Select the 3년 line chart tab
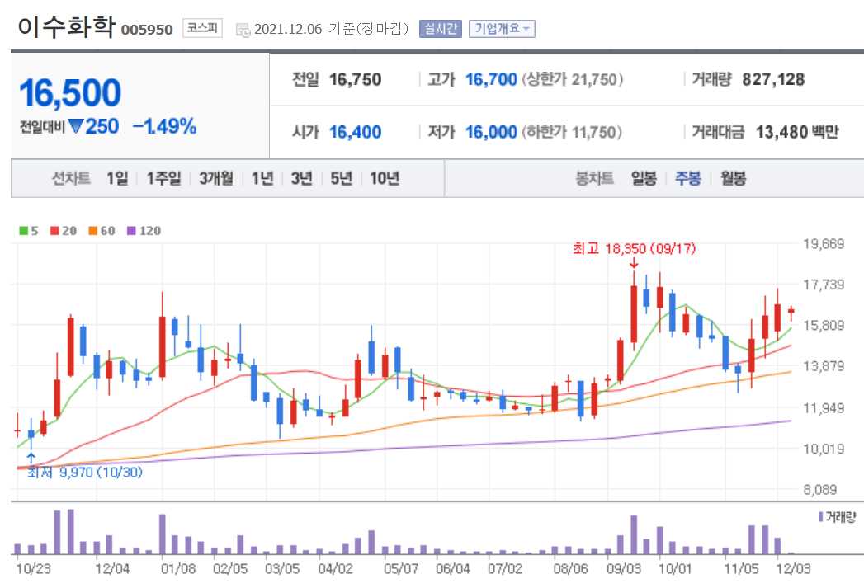Image resolution: width=864 pixels, height=588 pixels. coord(301,178)
